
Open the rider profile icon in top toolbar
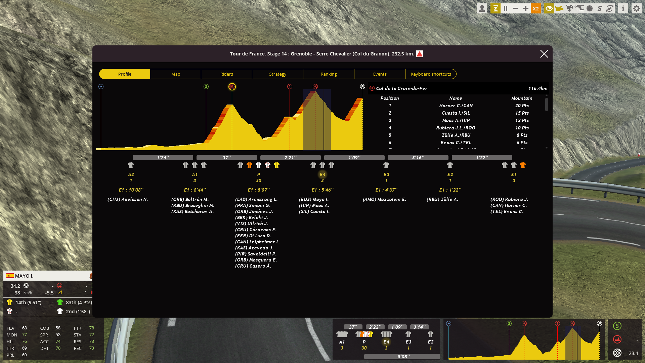pos(482,8)
